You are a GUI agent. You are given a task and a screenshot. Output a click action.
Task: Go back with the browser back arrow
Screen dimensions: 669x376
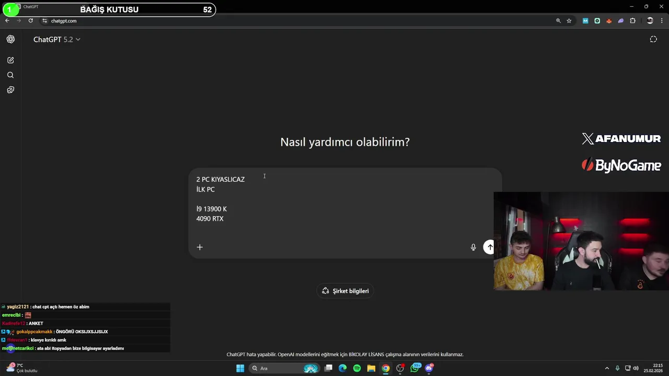[7, 21]
